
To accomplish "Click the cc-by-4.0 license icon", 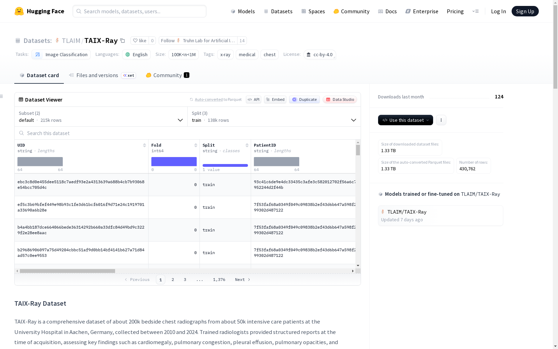I will click(309, 54).
